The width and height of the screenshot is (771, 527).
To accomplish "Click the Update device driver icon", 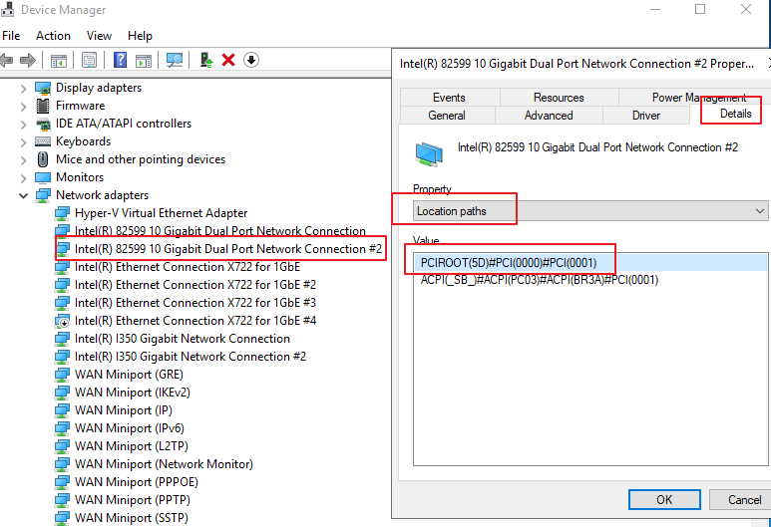I will (206, 60).
